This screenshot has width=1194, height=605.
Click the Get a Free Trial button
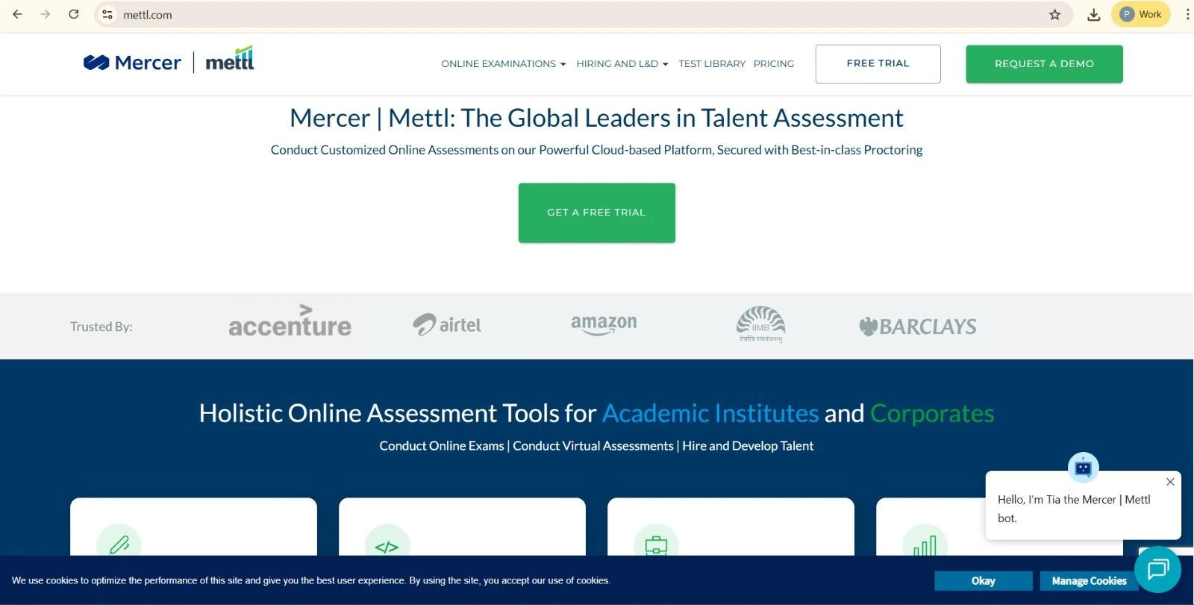(596, 213)
